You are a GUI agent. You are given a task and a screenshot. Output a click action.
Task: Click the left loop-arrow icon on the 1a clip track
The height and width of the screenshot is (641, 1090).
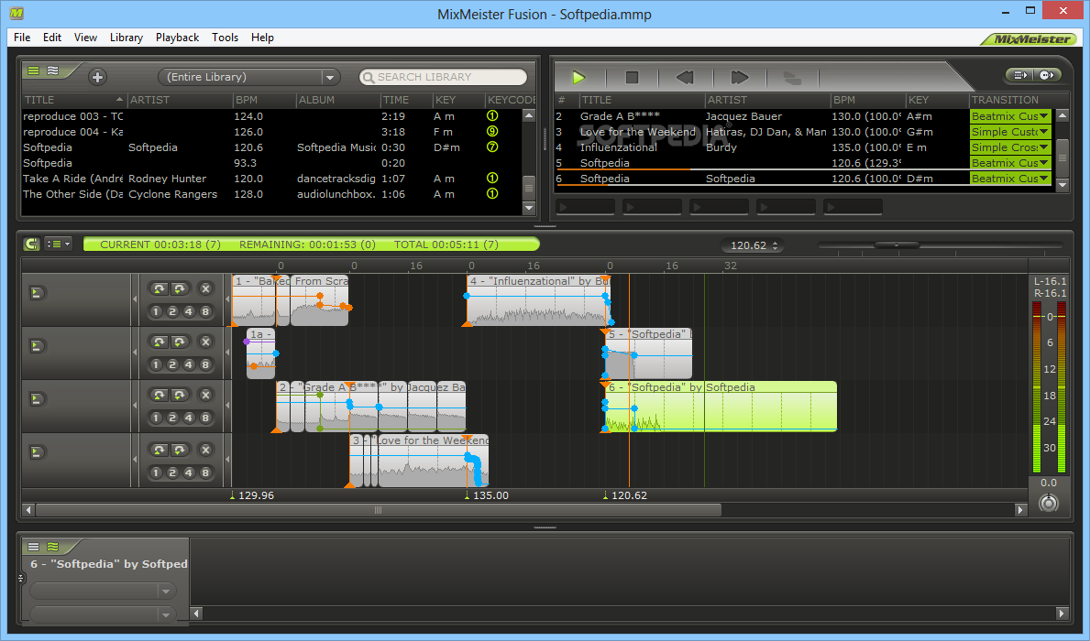(x=160, y=342)
